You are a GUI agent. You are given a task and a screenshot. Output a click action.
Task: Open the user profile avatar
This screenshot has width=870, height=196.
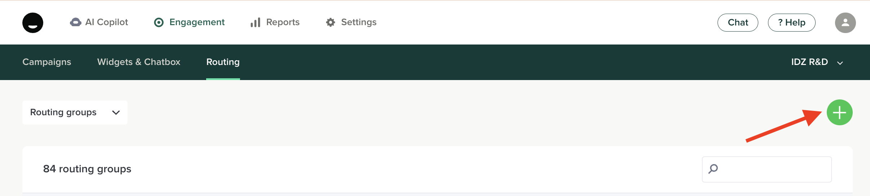[x=845, y=23]
